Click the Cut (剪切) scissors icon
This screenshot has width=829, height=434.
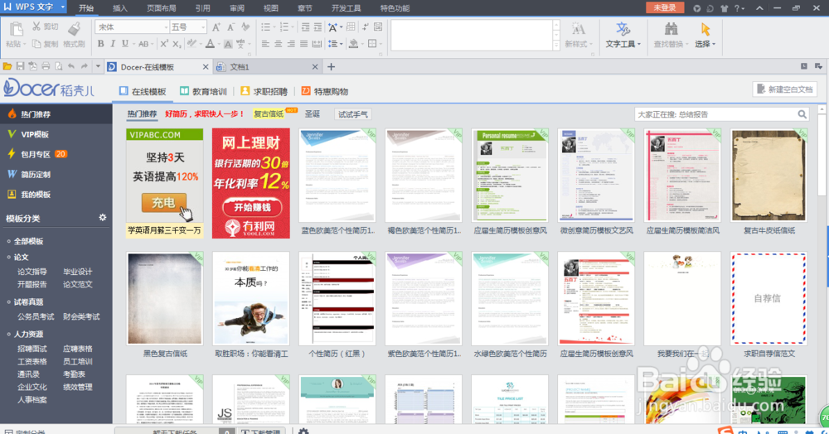tap(36, 27)
